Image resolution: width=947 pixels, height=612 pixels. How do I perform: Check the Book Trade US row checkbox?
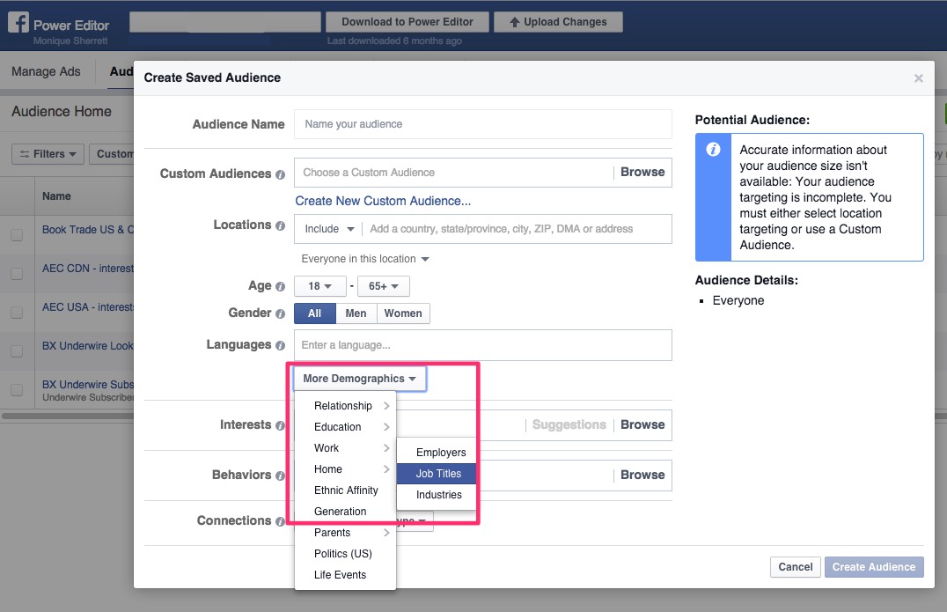pos(17,235)
